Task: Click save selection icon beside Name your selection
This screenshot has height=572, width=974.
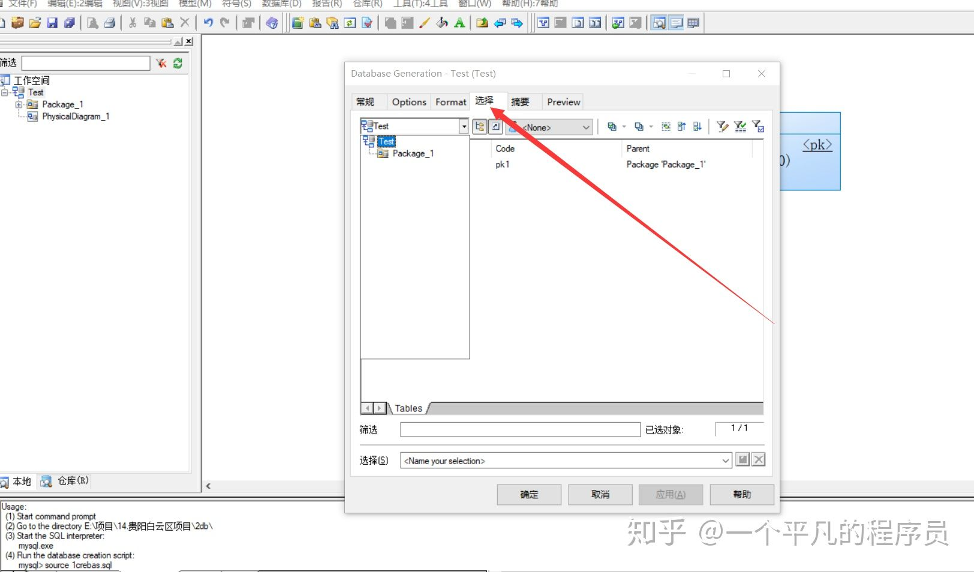Action: click(742, 459)
